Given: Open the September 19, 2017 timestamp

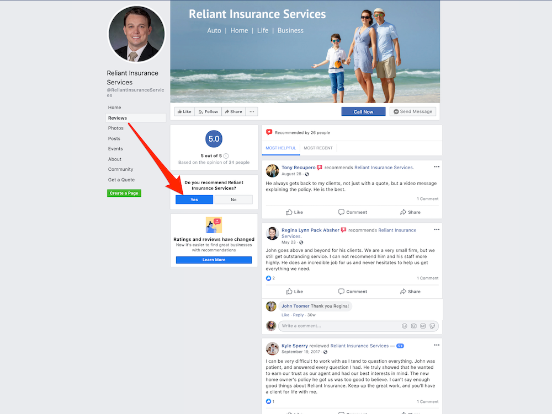Looking at the screenshot, I should [301, 352].
